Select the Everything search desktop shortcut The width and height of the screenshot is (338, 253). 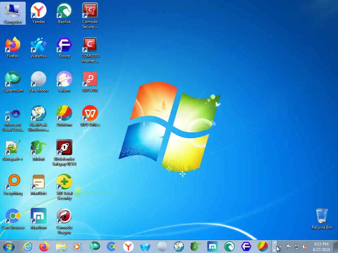13,184
